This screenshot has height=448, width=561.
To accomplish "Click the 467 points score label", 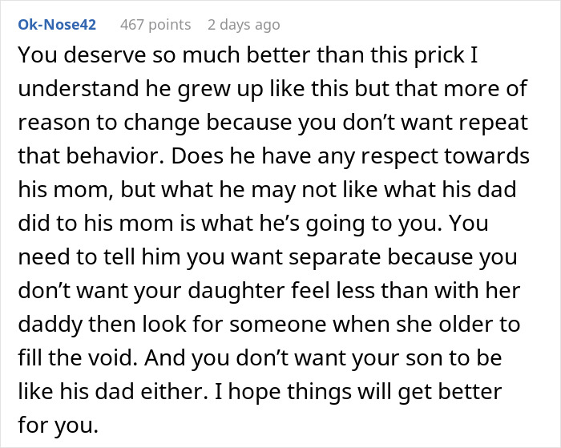I will (155, 25).
